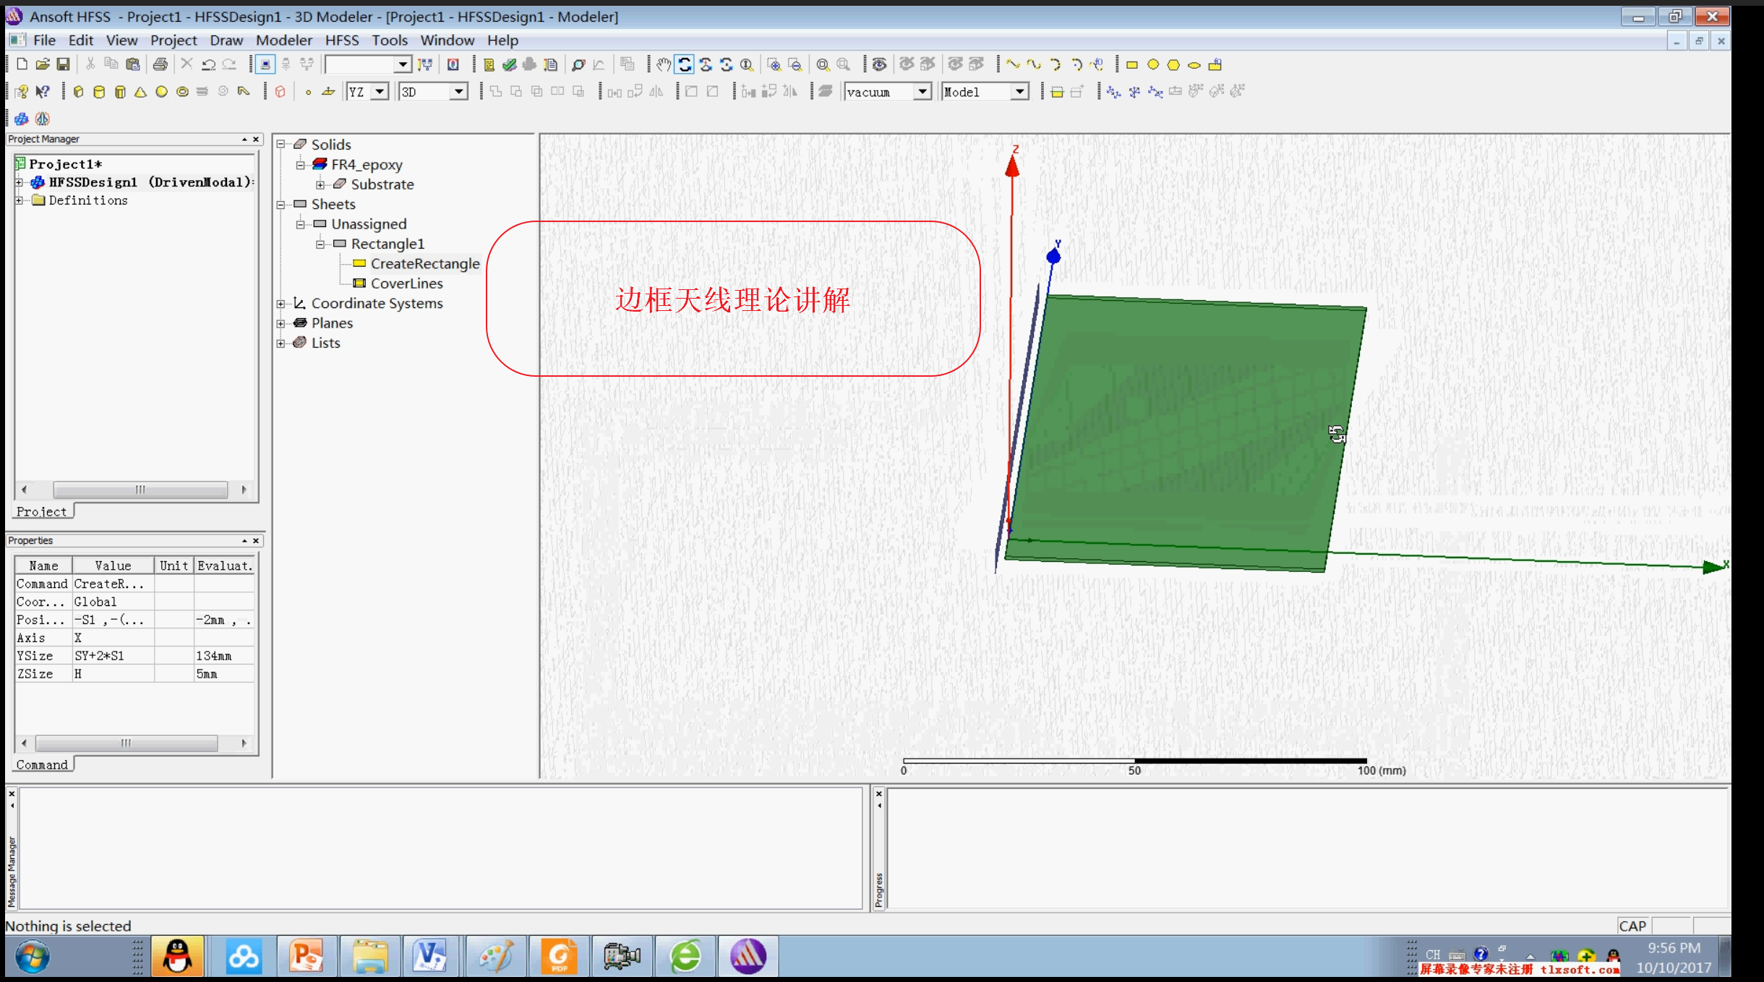The image size is (1764, 982).
Task: Open the Model type dropdown
Action: coord(1019,92)
